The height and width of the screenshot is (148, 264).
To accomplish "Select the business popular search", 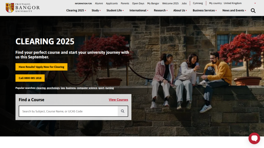I will pyautogui.click(x=71, y=88).
